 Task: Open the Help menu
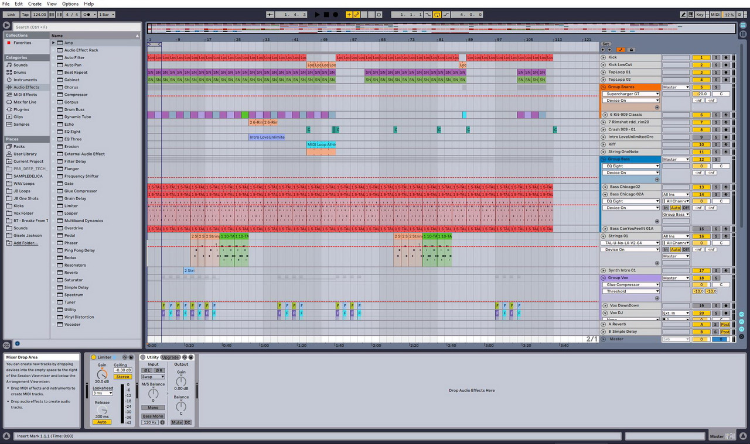88,4
